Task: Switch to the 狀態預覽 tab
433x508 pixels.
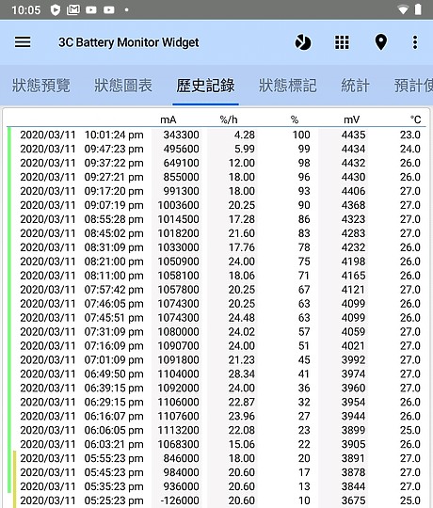Action: point(41,86)
